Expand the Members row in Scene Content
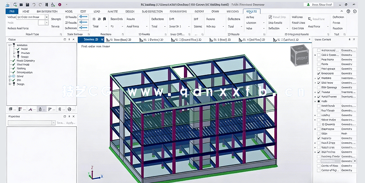This screenshot has width=365, height=183. pyautogui.click(x=315, y=78)
